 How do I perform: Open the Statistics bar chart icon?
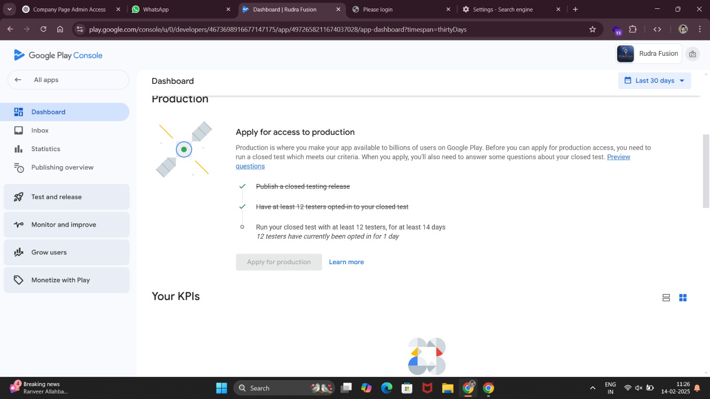18,149
